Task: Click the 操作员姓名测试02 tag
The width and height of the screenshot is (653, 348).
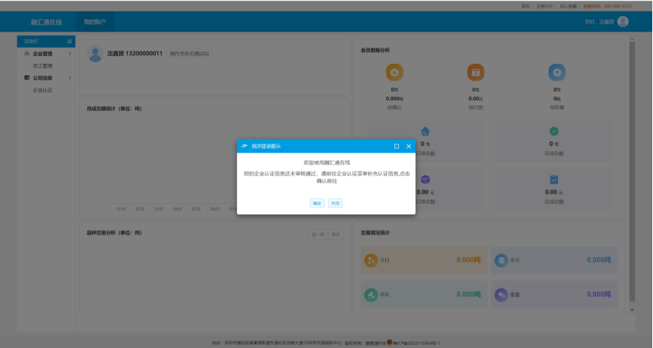Action: coord(190,53)
